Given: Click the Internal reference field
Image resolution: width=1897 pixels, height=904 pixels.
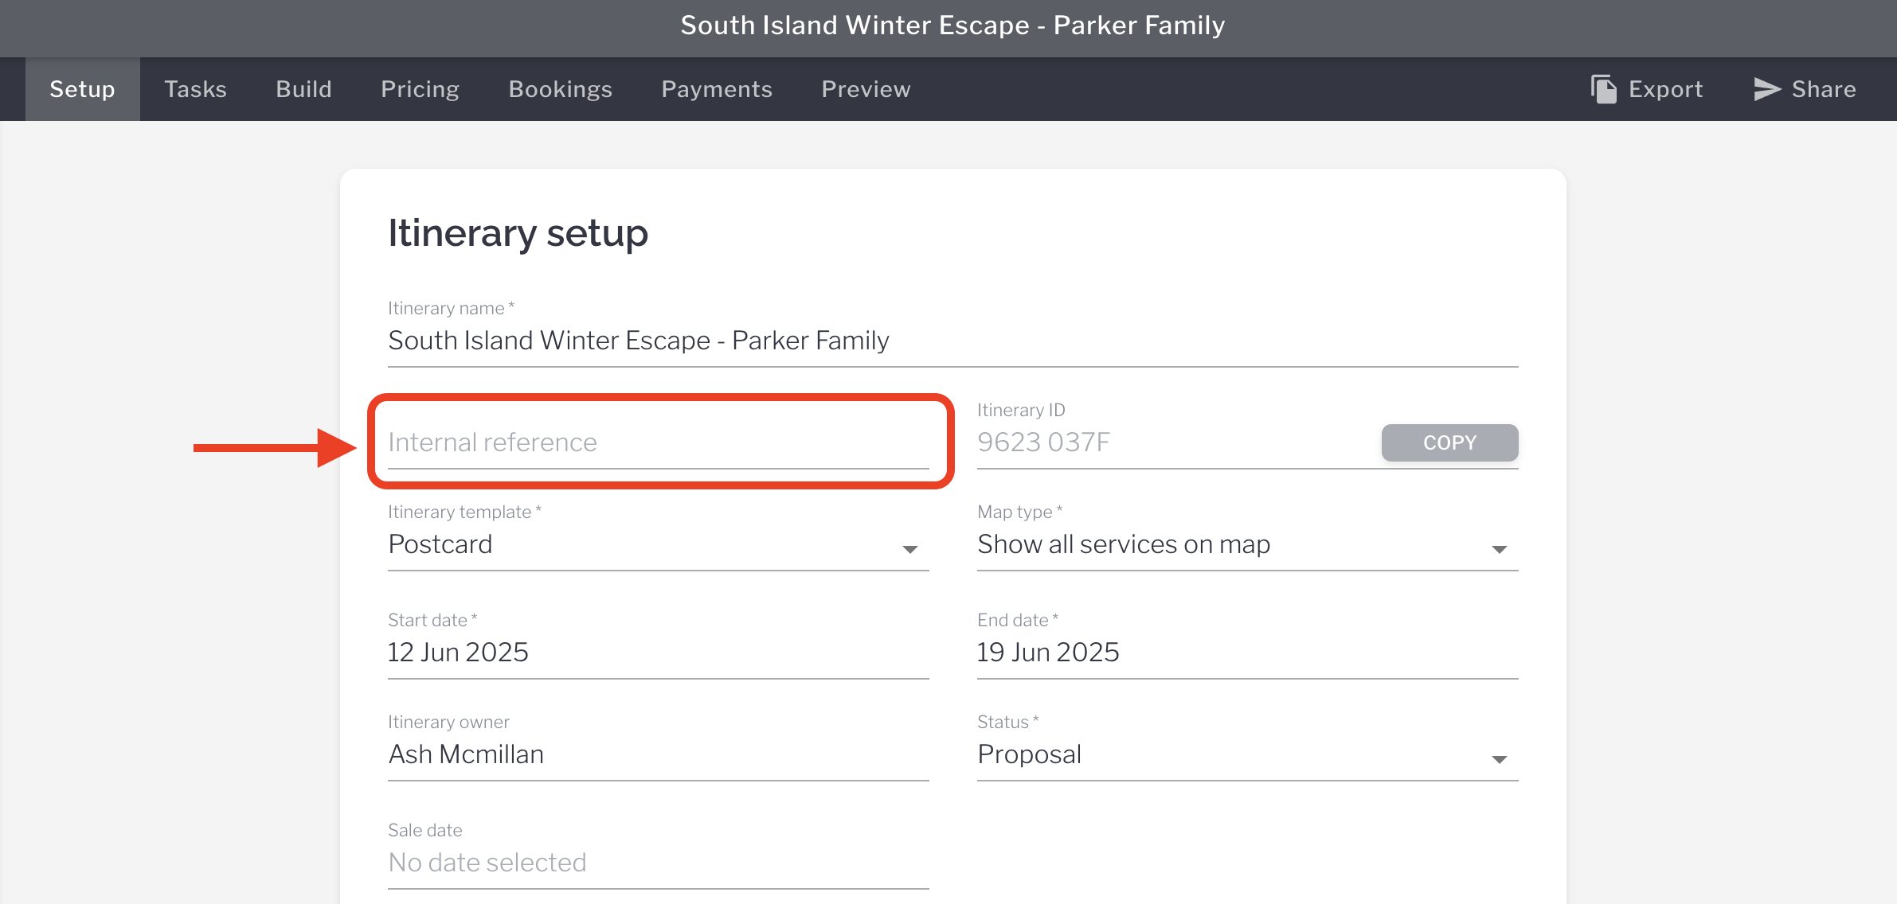Looking at the screenshot, I should click(x=657, y=442).
